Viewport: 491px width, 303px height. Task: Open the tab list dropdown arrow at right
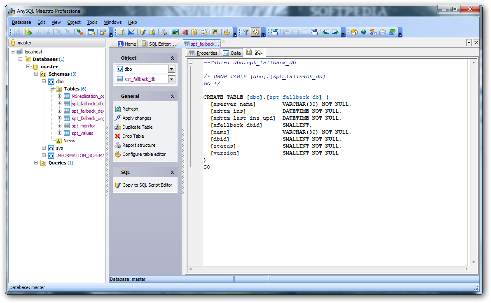pos(469,42)
